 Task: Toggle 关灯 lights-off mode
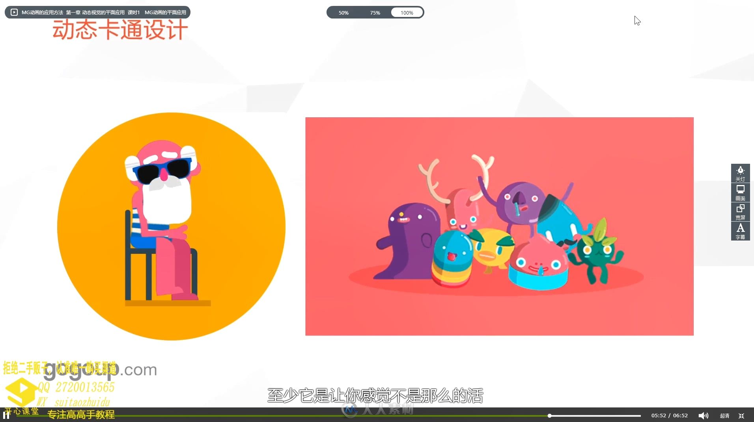pyautogui.click(x=740, y=173)
